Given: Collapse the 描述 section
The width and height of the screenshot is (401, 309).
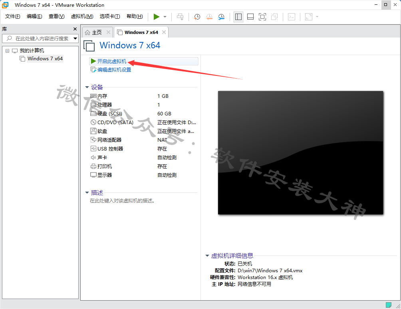Looking at the screenshot, I should tap(87, 192).
